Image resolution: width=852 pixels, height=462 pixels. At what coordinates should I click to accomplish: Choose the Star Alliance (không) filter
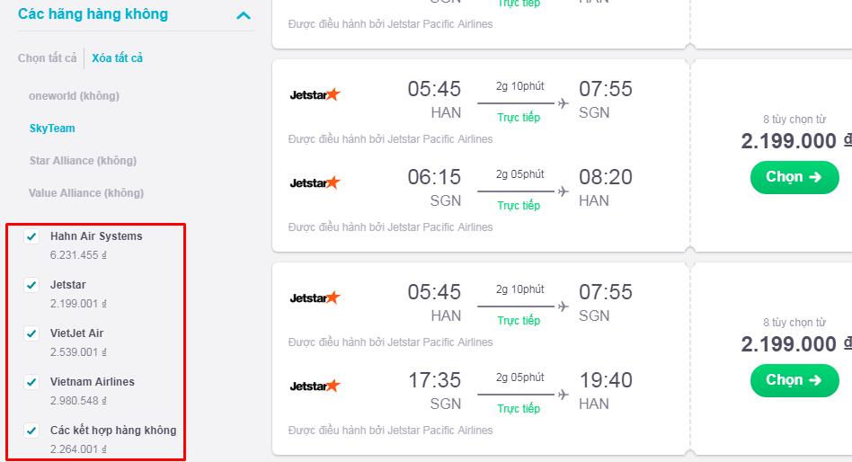(x=83, y=161)
